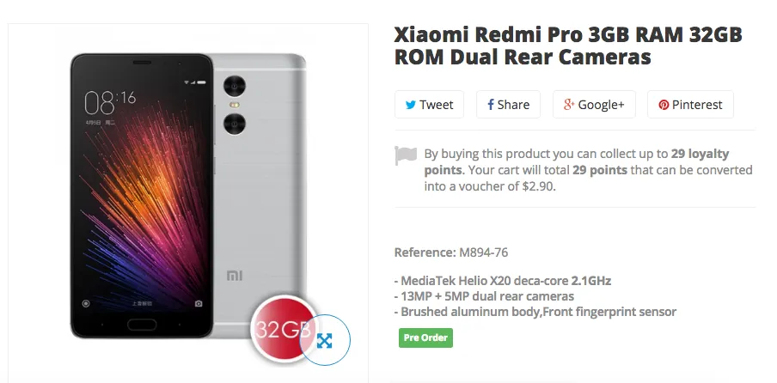Click the phone's front home button

pyautogui.click(x=142, y=325)
